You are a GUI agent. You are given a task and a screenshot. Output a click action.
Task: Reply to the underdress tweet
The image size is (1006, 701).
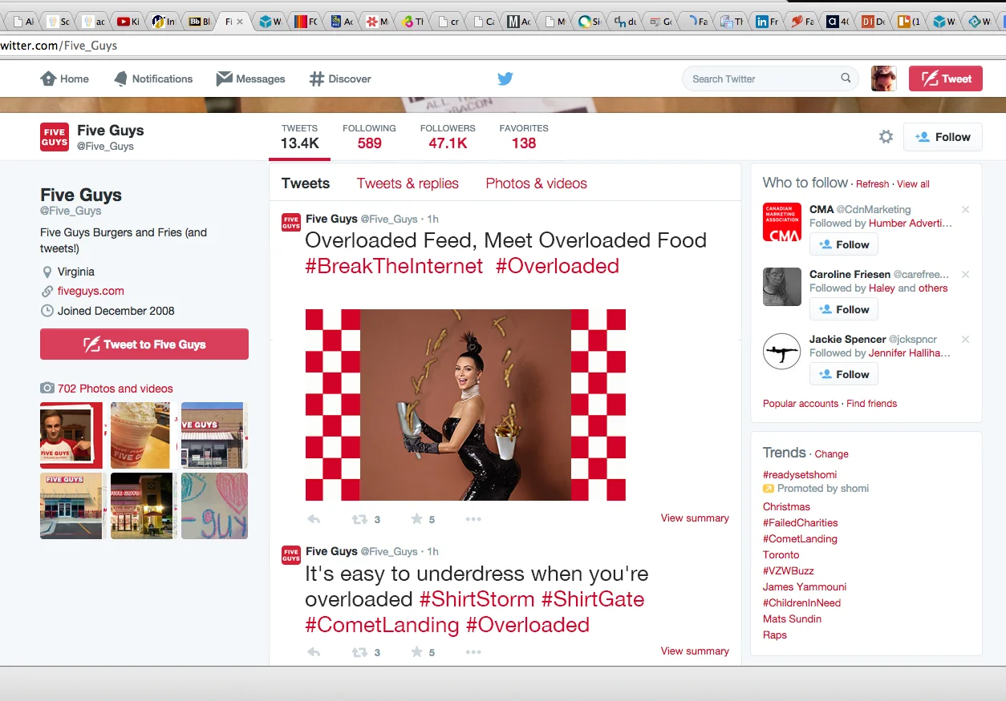pos(314,652)
